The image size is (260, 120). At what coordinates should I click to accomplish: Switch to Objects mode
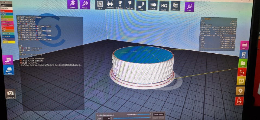[x=8, y=70]
